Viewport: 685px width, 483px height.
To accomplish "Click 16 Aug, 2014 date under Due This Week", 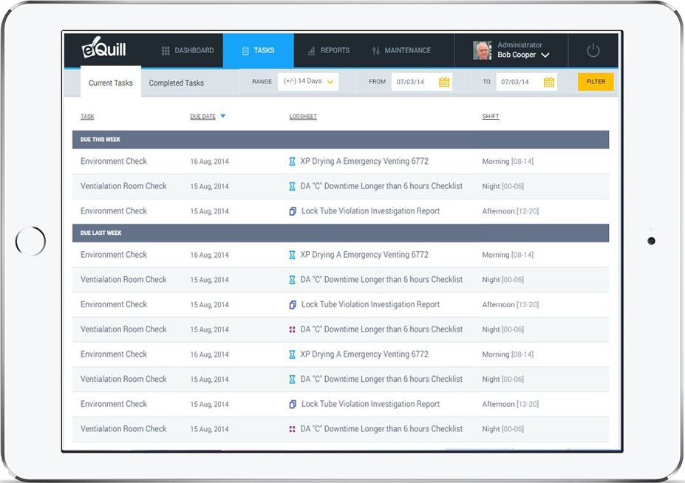I will pos(209,162).
